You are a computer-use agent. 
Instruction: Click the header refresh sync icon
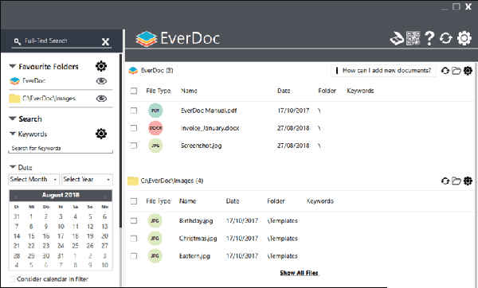click(x=445, y=38)
